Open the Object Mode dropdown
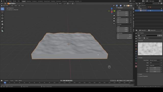163x92 pixels. click(5, 6)
